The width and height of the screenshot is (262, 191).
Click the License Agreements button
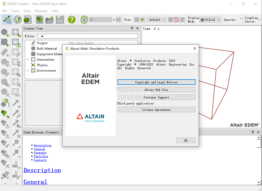157,110
